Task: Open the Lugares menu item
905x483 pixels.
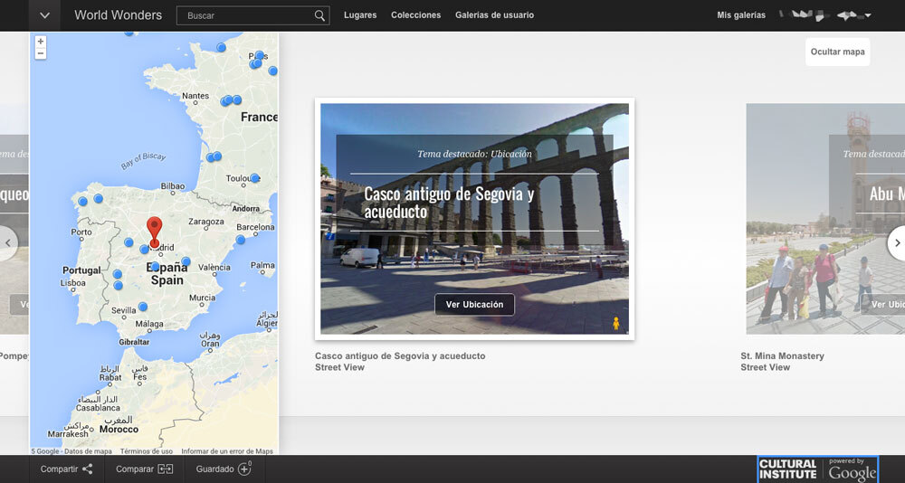Action: coord(360,15)
